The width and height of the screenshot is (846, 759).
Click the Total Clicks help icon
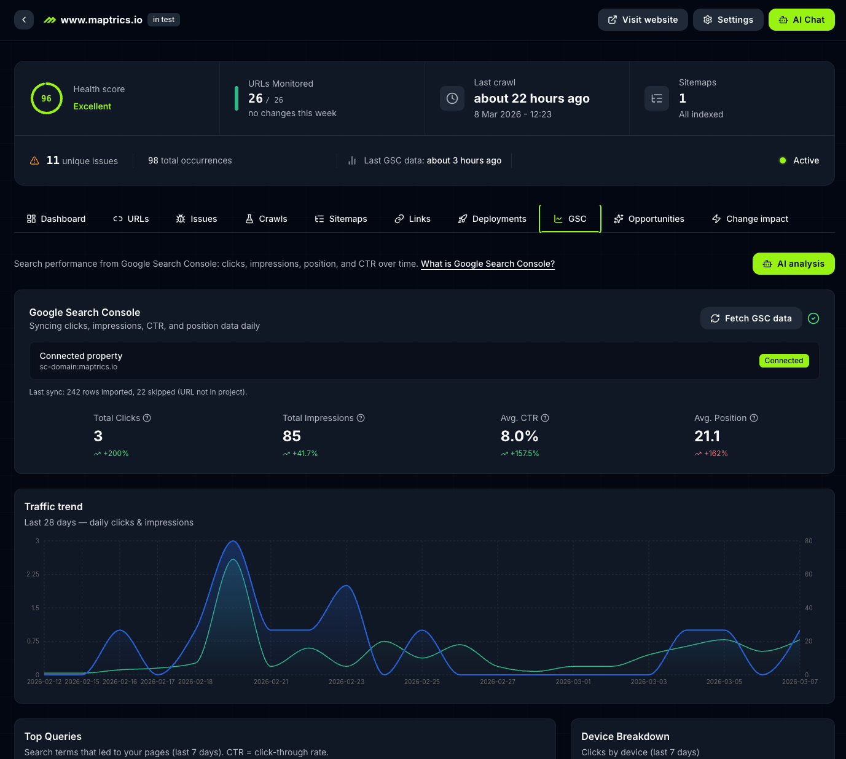click(147, 418)
